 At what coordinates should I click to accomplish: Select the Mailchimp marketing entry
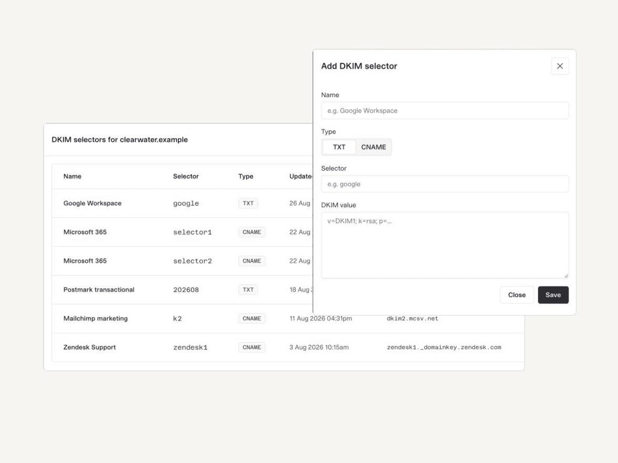[x=288, y=319]
